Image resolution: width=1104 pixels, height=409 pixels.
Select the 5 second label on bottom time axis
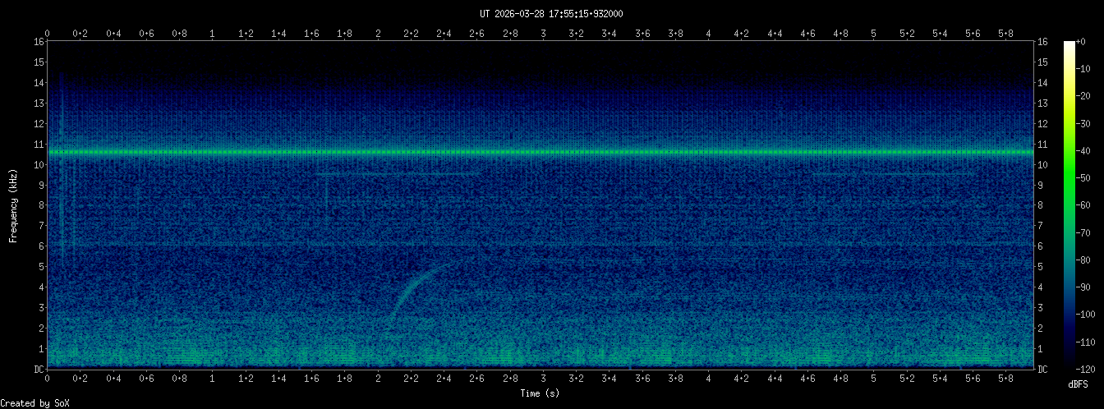873,379
